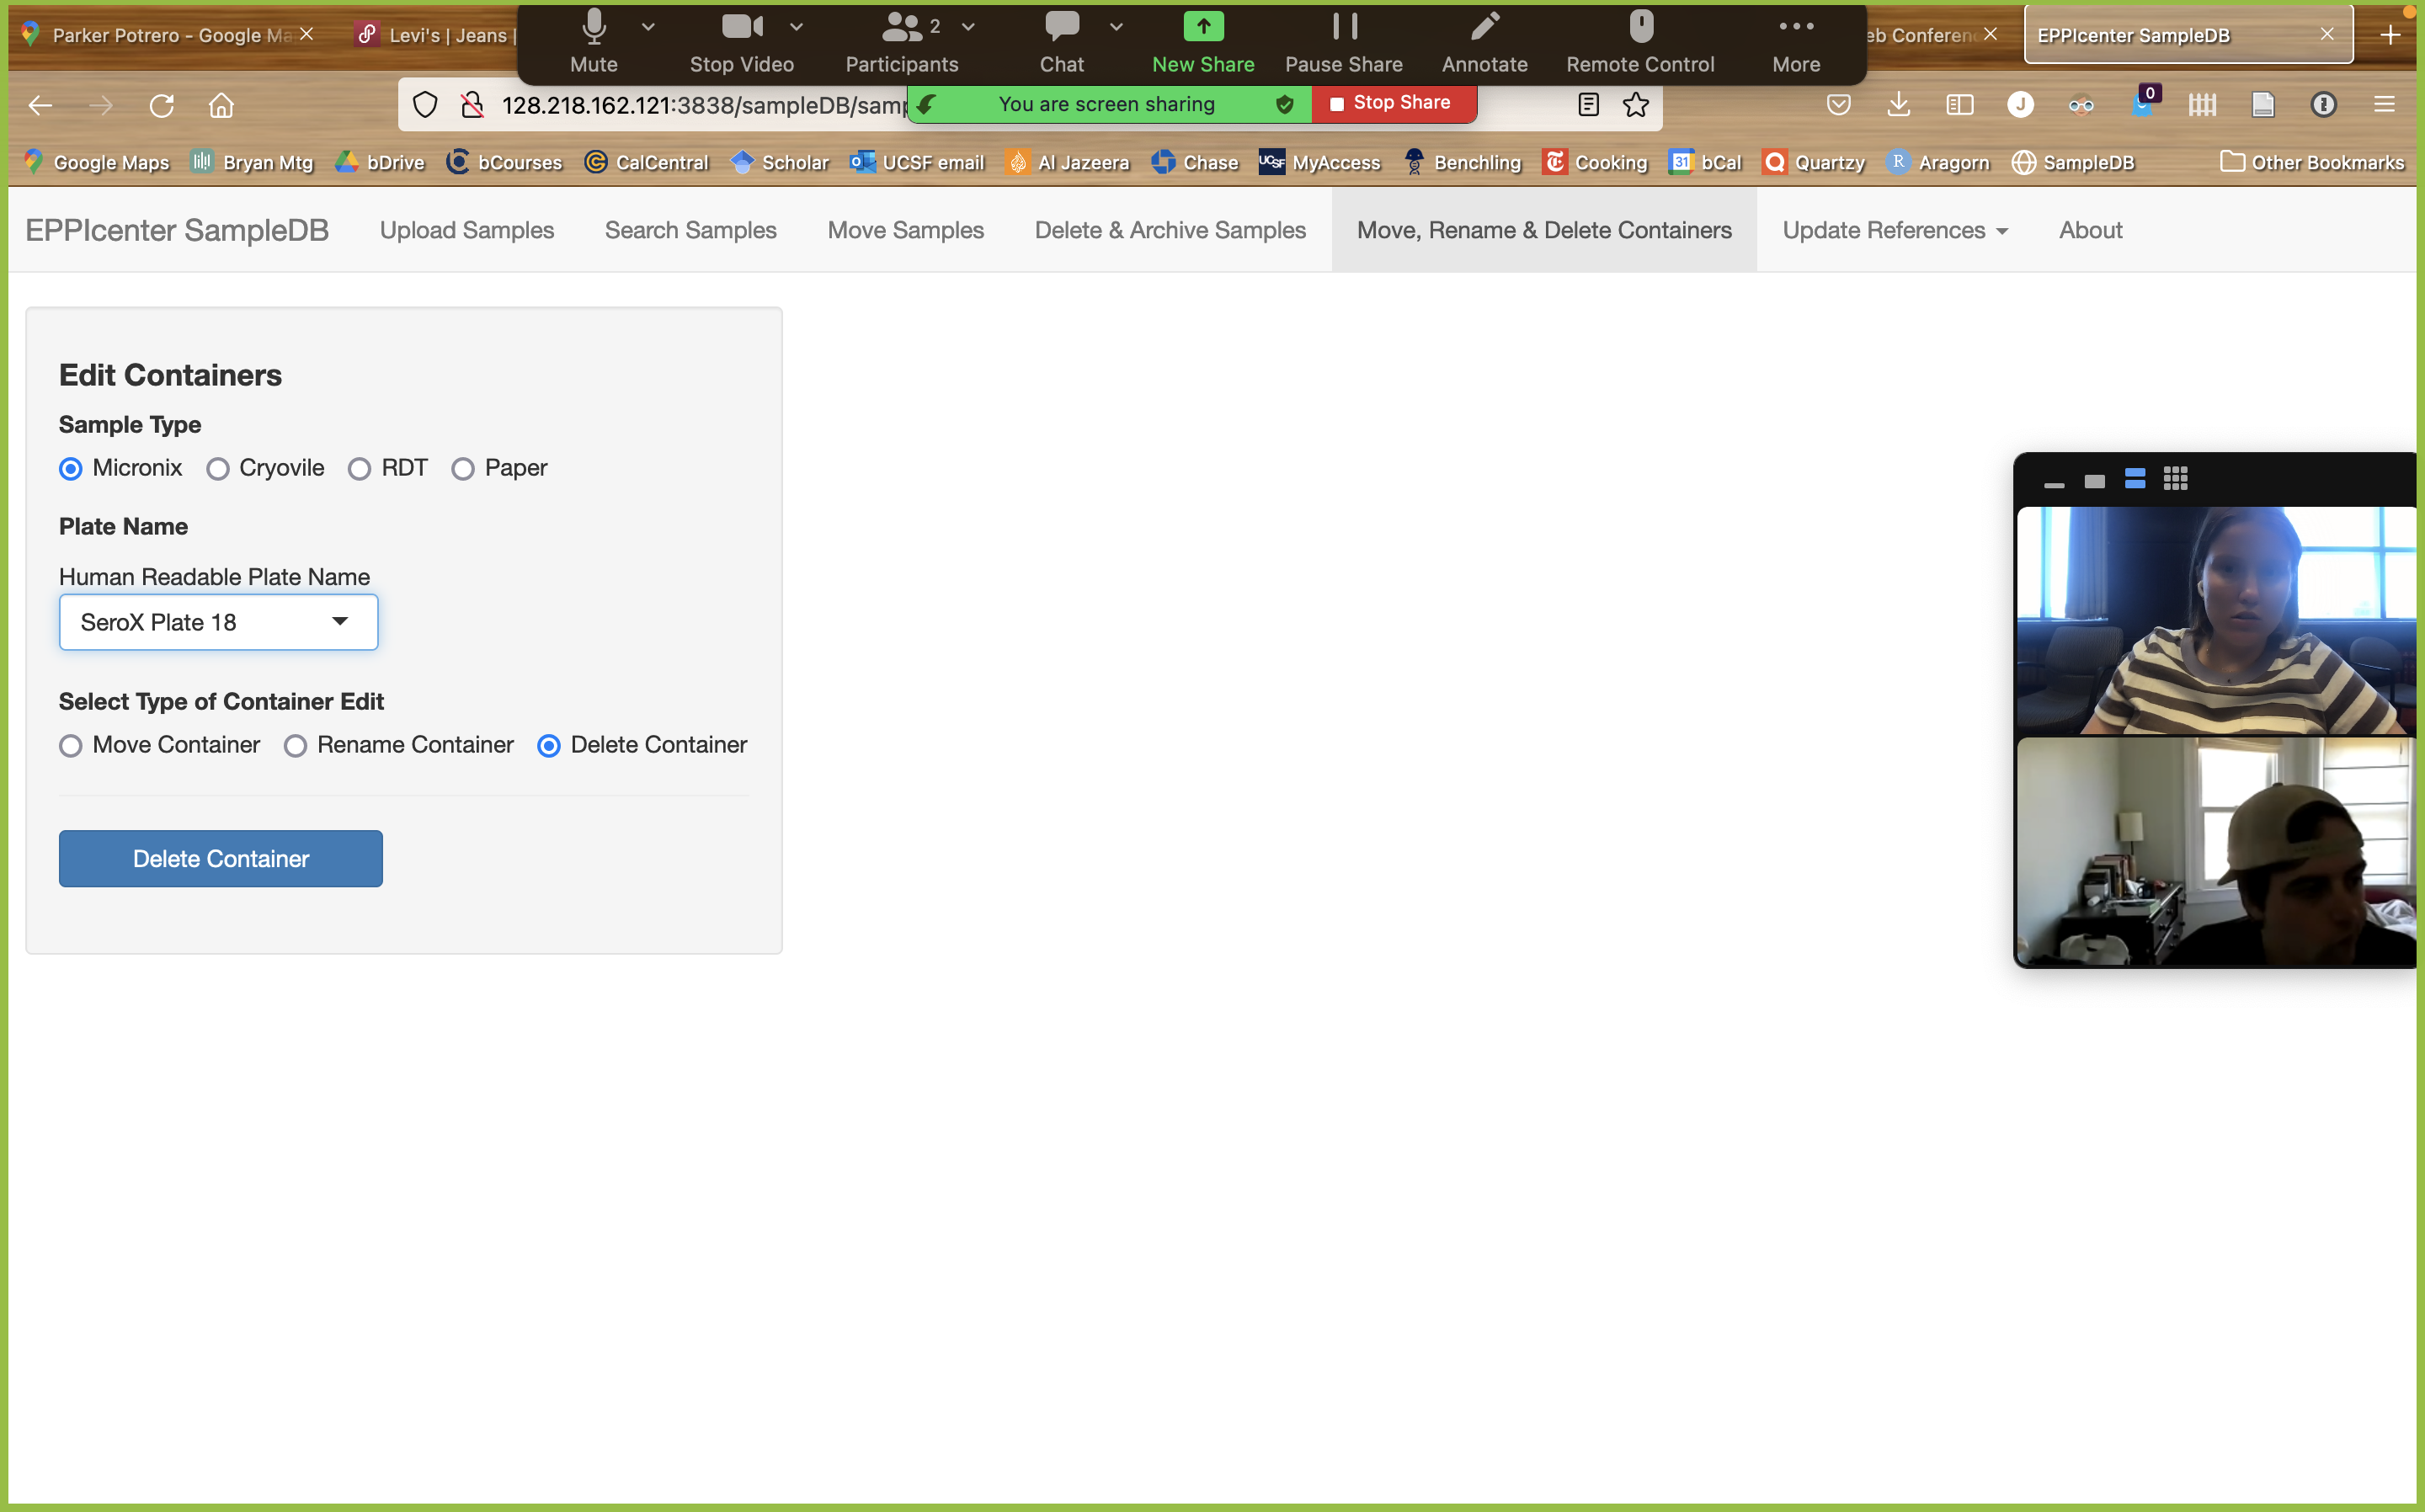Select the Paper sample type

462,469
